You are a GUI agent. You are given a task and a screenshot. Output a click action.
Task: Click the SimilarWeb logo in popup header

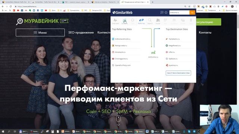point(122,13)
